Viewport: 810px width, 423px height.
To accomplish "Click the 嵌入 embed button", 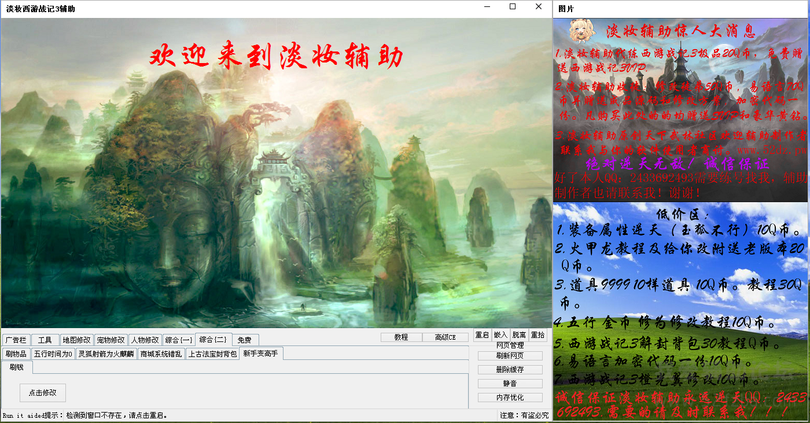I will click(501, 335).
